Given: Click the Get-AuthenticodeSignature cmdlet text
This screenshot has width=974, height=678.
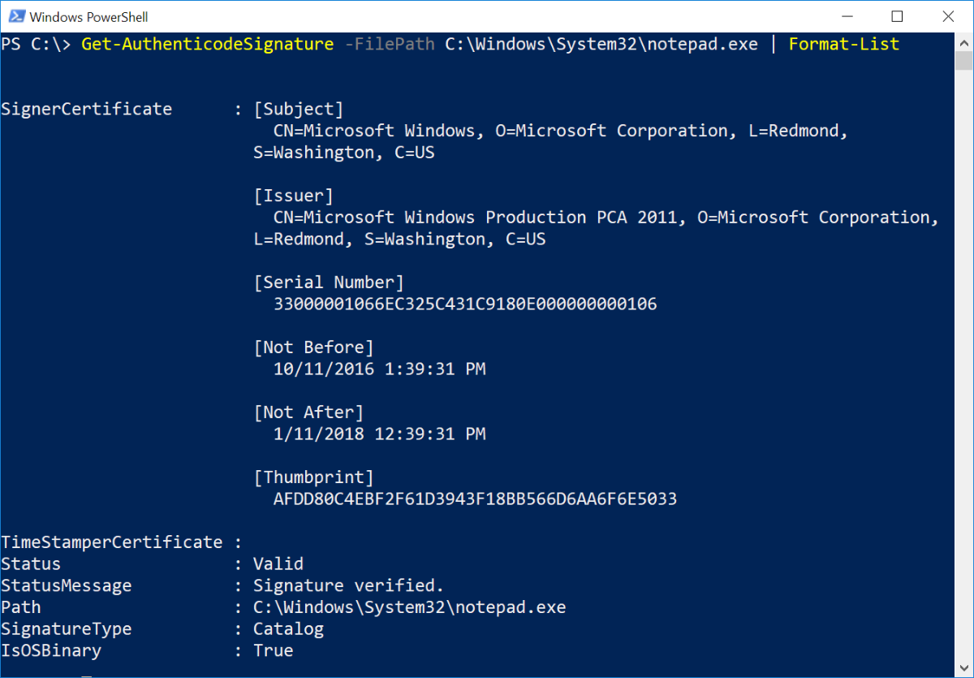Looking at the screenshot, I should [207, 44].
